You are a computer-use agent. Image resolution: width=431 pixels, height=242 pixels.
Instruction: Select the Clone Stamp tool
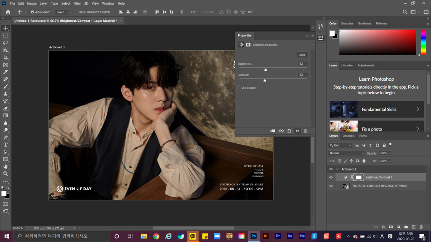[x=5, y=94]
